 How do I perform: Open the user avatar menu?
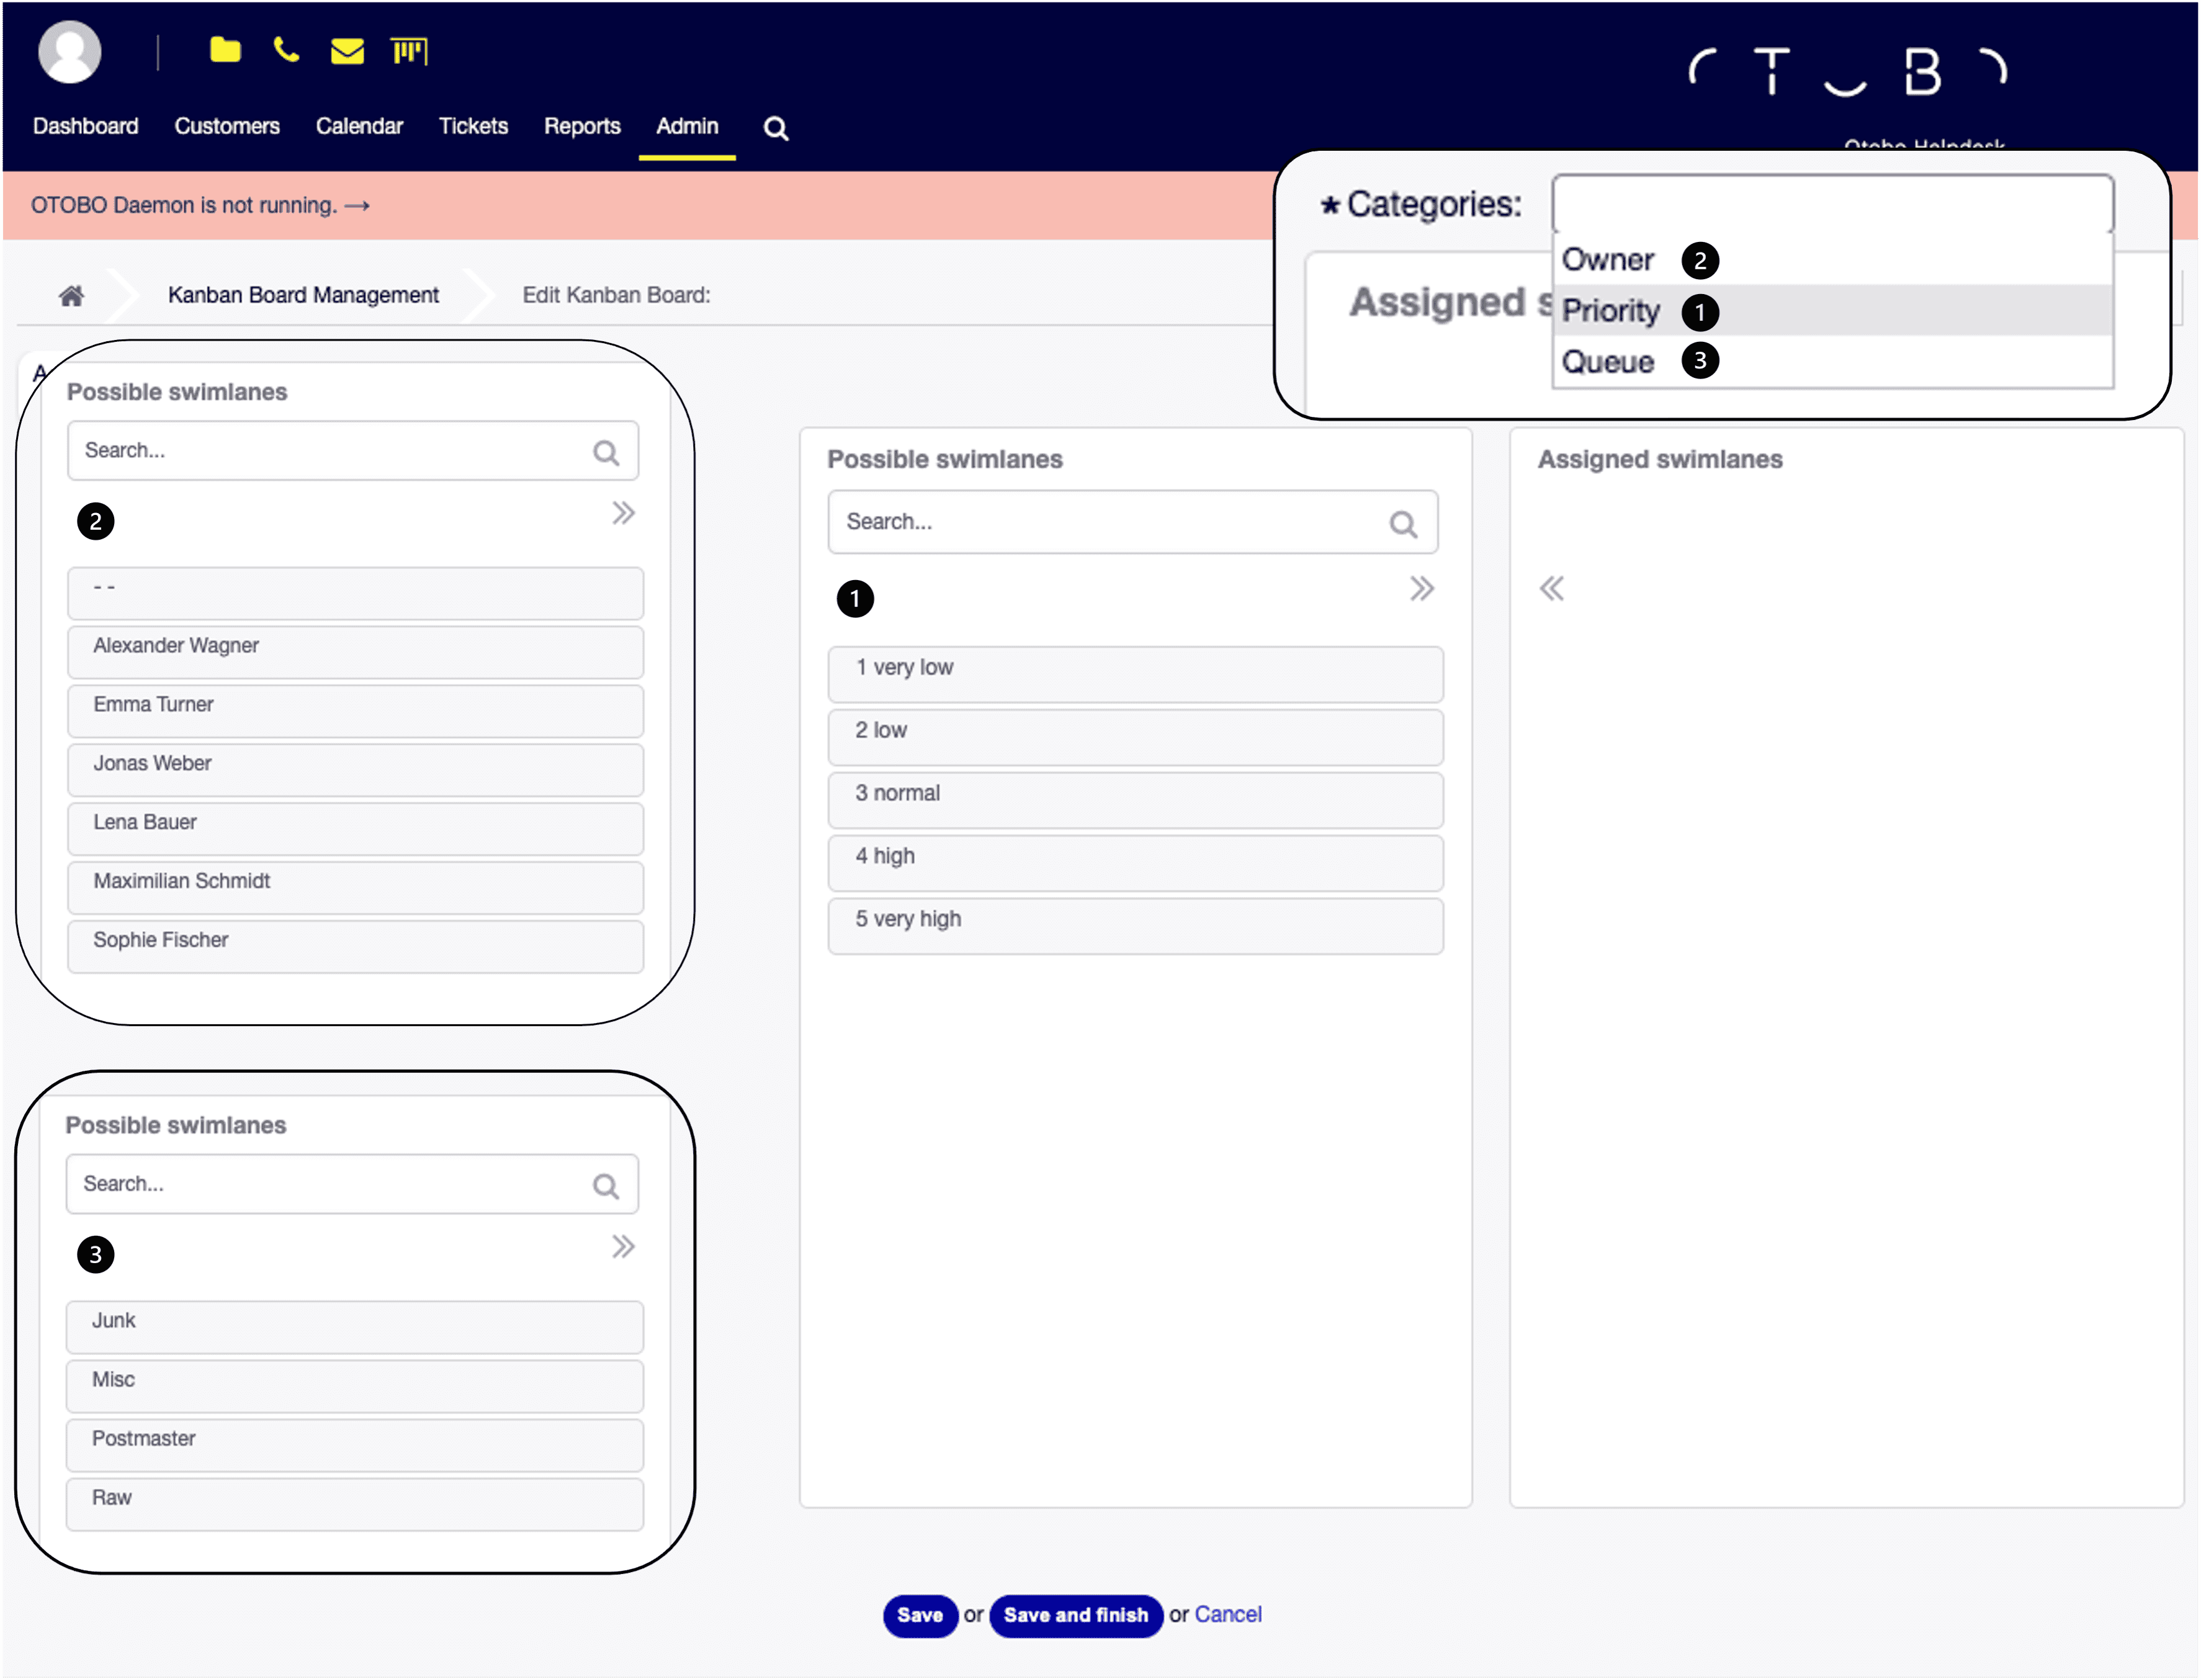[69, 52]
